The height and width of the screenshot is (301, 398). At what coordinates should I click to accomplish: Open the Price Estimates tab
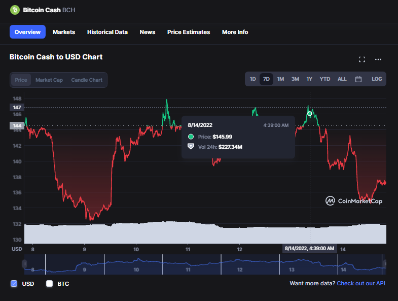189,32
